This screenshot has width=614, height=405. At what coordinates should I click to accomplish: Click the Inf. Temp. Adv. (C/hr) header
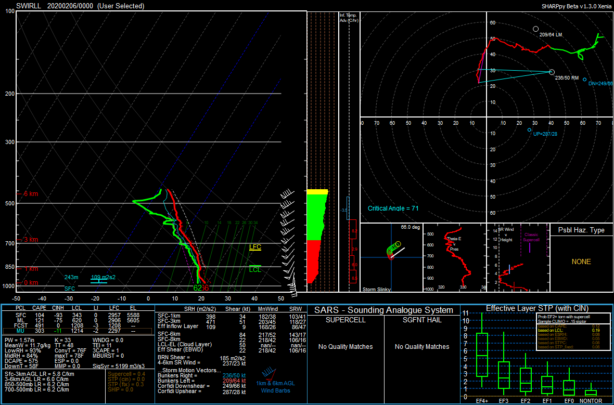coord(349,18)
